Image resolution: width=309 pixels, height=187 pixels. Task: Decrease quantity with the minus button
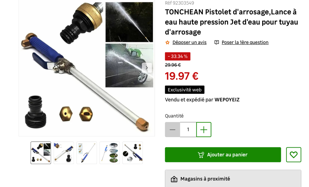[172, 130]
